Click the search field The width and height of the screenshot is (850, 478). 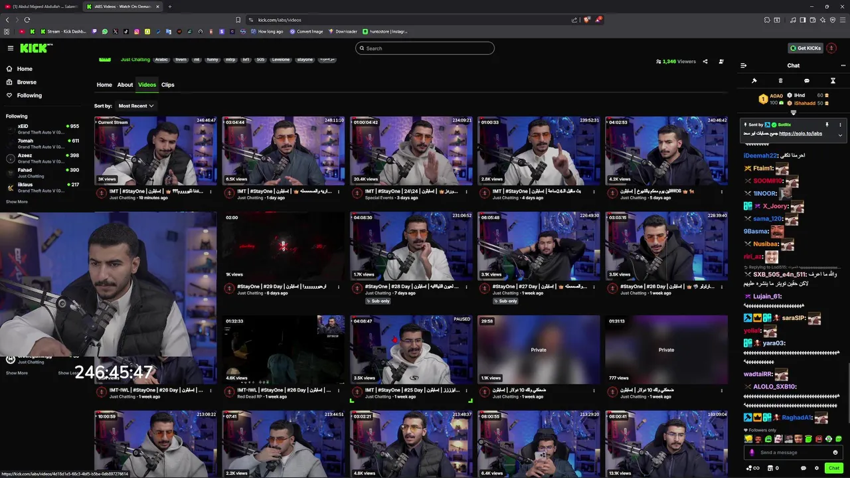click(x=425, y=48)
